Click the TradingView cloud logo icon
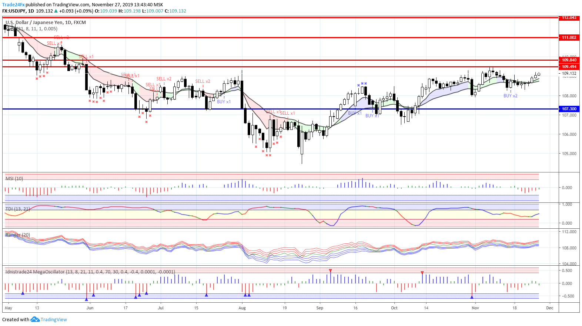Screen dimensions: 582x326 pyautogui.click(x=35, y=319)
